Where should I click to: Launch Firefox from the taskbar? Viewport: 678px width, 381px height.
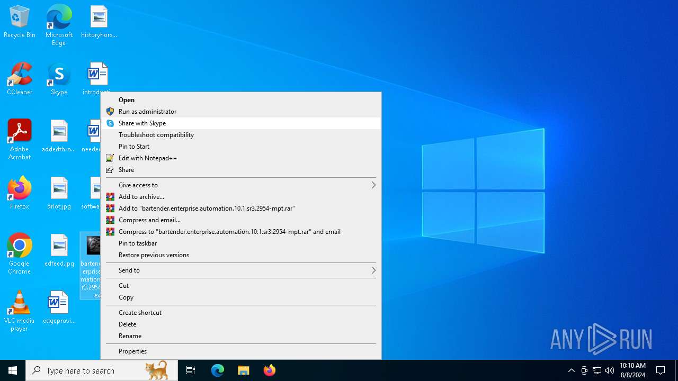pos(269,370)
